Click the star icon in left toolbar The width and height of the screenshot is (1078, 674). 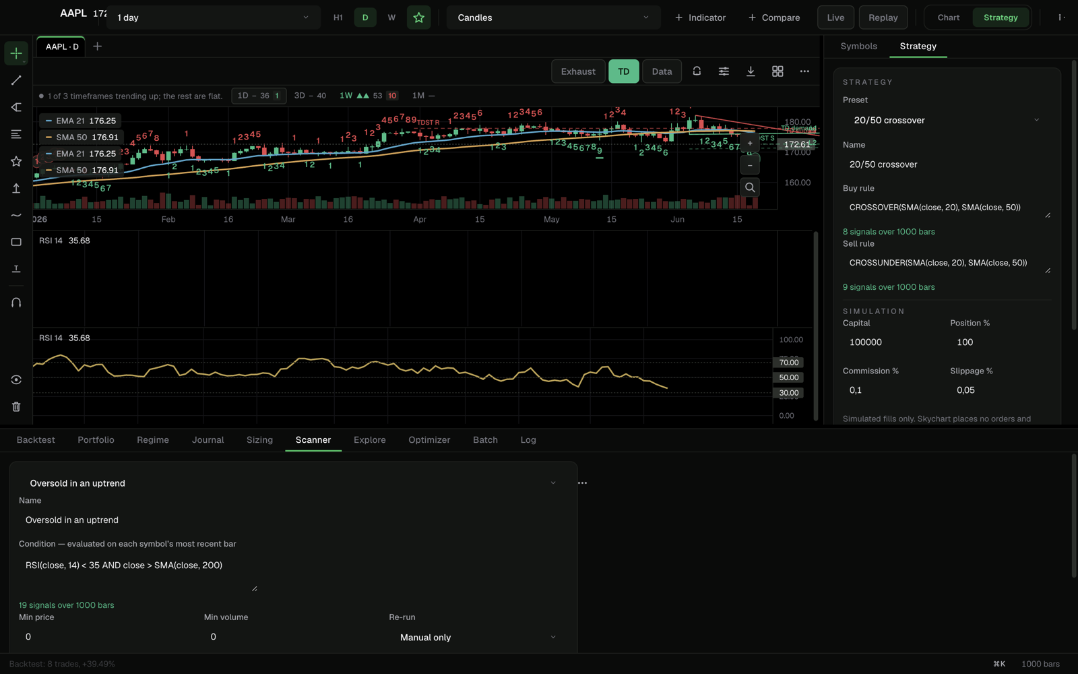point(16,161)
